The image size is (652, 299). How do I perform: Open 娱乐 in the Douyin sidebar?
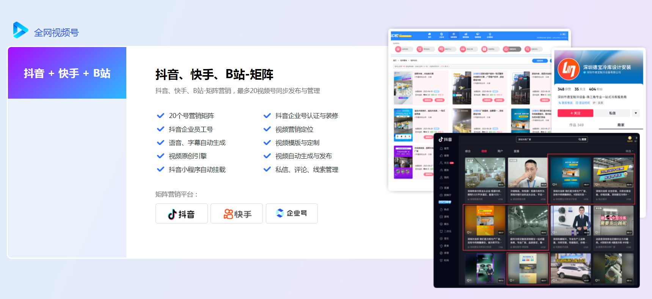[444, 224]
